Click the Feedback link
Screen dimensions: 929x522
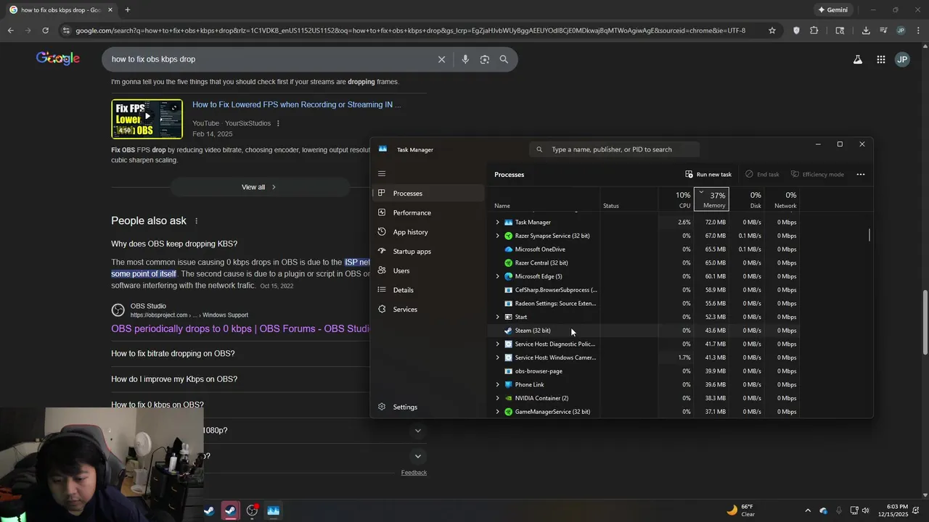414,473
